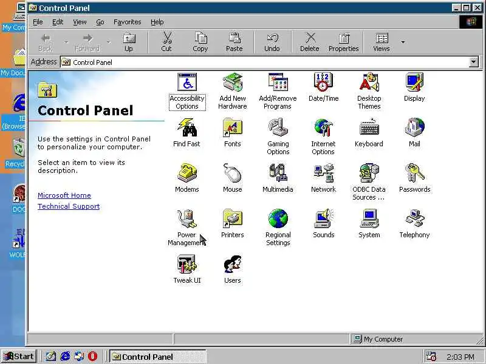Click the Up toolbar button
Viewport: 486px width, 364px height.
click(129, 42)
